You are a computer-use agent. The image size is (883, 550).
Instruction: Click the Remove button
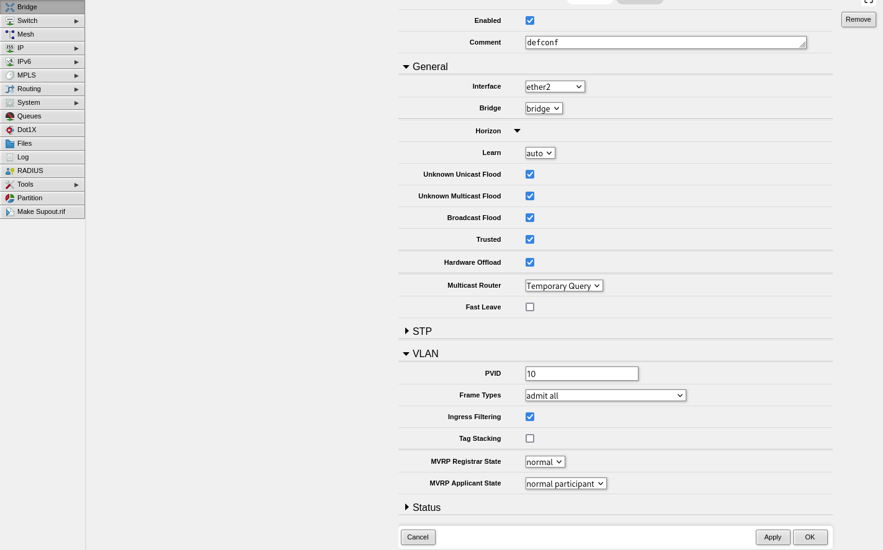coord(858,19)
